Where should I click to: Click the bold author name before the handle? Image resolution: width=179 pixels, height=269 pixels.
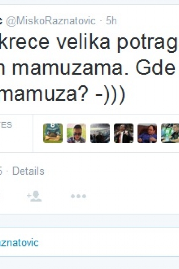click(1, 21)
